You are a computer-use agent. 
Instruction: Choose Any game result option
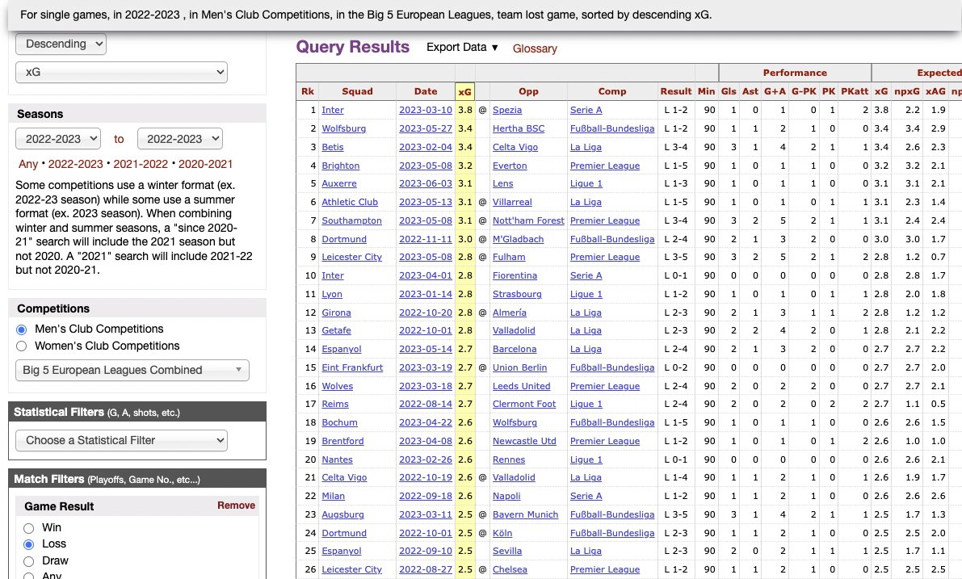(x=29, y=576)
